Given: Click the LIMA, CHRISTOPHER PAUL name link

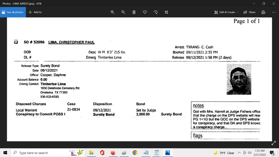Looking at the screenshot, I should point(71,42).
